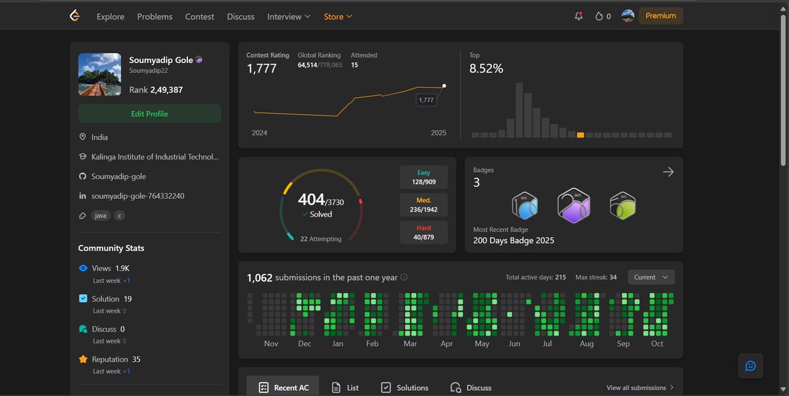Viewport: 789px width, 396px height.
Task: Click the Max streak 34 text
Action: click(596, 277)
